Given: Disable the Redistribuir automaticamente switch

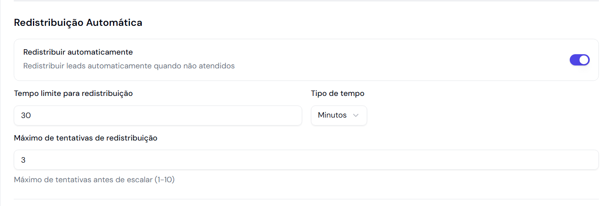Looking at the screenshot, I should (579, 60).
